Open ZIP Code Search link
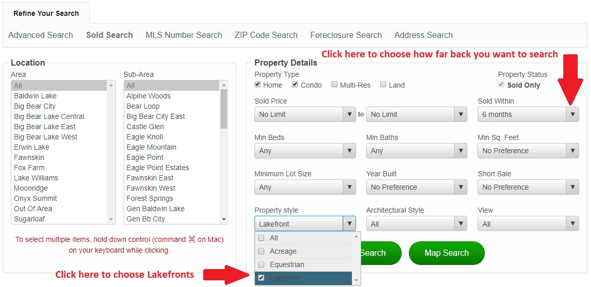The image size is (591, 287). 266,35
